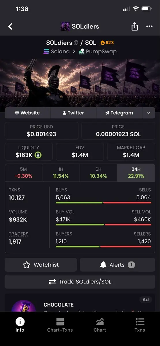Expand more social links chevron

coord(149,113)
